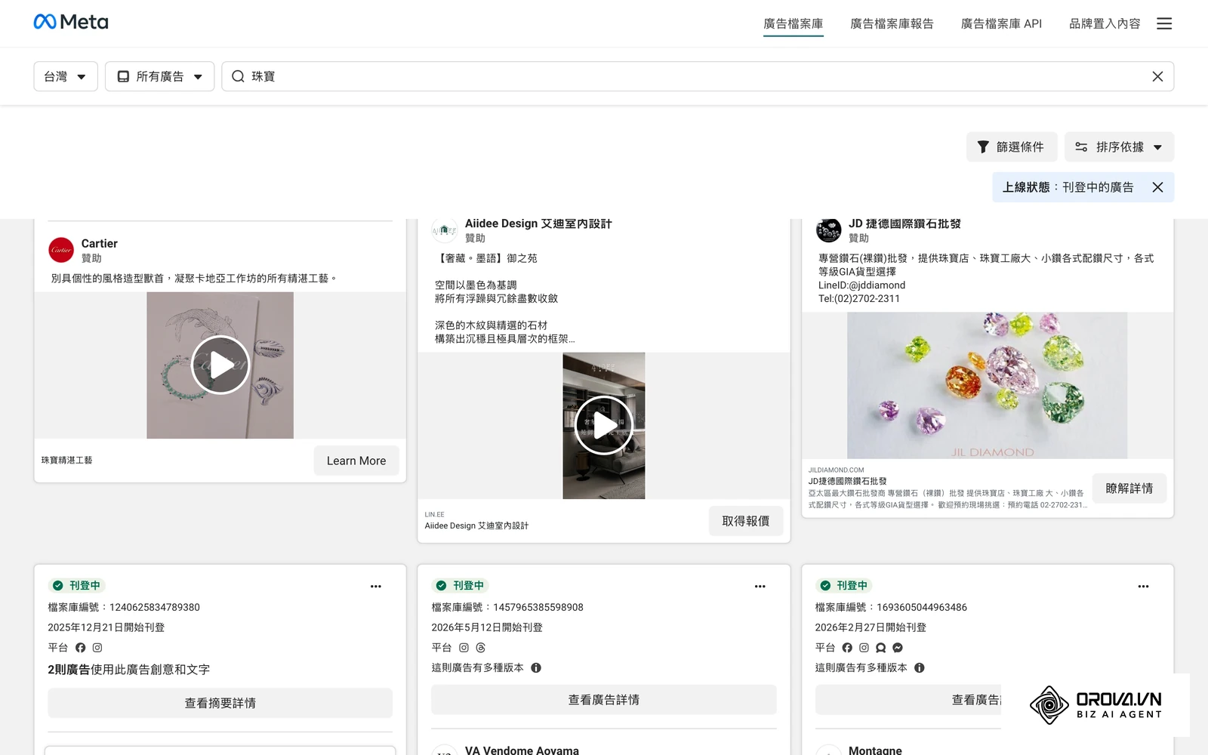Screen dimensions: 1208x755
Task: Click Audience Network icon on ad 1693605044963486
Action: pos(880,648)
